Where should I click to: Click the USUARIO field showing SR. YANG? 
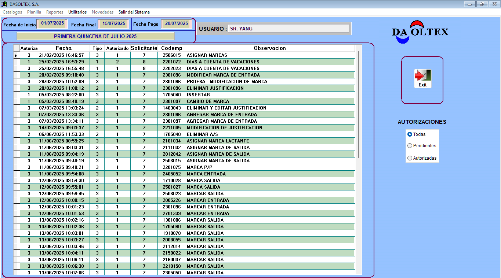click(288, 29)
